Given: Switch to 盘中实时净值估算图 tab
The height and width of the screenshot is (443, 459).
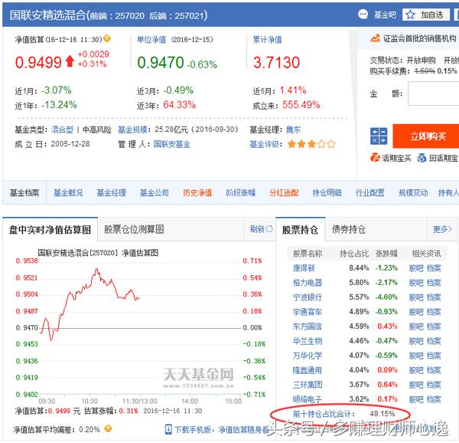Looking at the screenshot, I should coord(50,230).
